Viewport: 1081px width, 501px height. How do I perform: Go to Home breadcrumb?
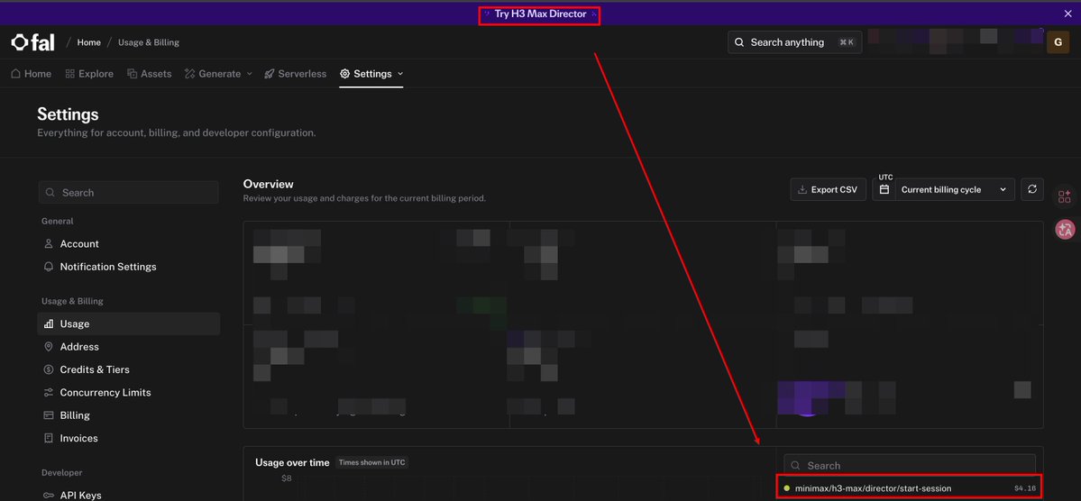pos(89,42)
